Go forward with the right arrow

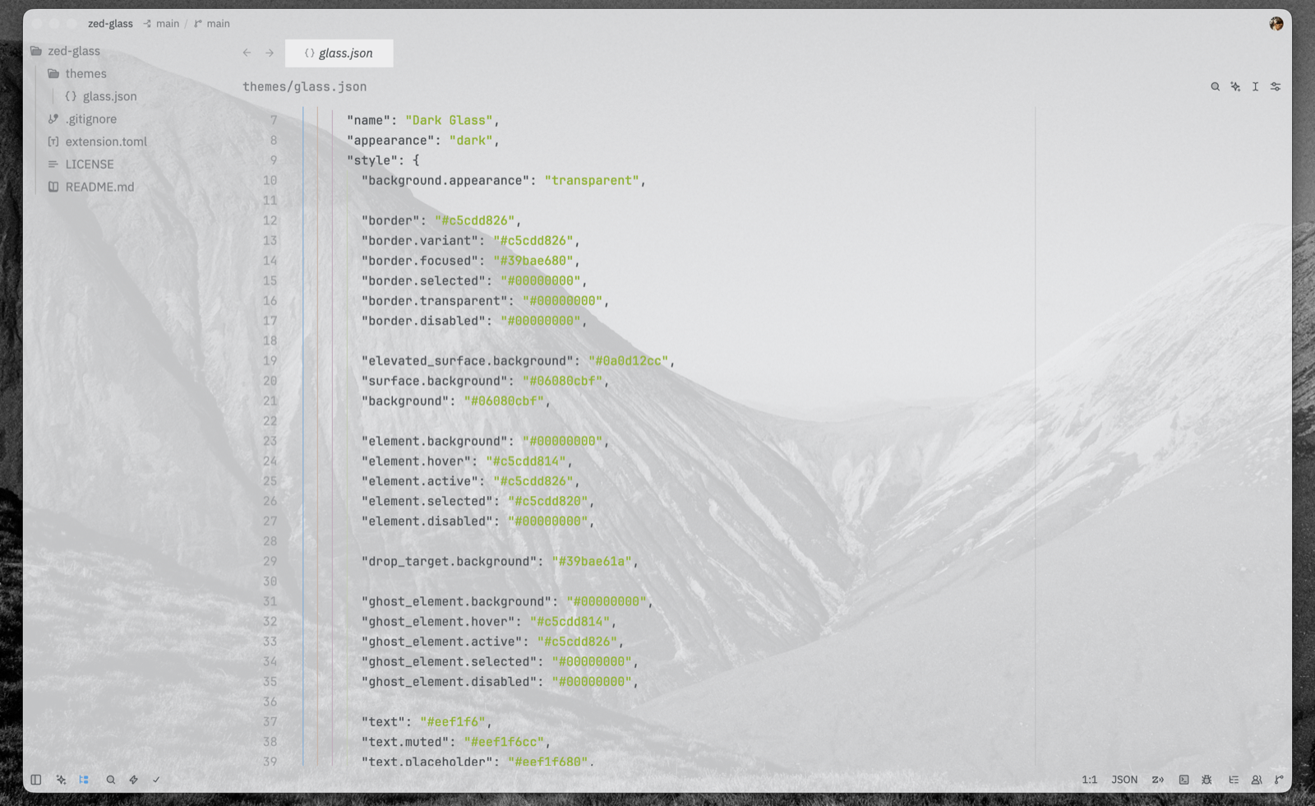270,53
